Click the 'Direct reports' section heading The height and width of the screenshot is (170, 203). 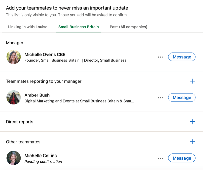coord(20,122)
